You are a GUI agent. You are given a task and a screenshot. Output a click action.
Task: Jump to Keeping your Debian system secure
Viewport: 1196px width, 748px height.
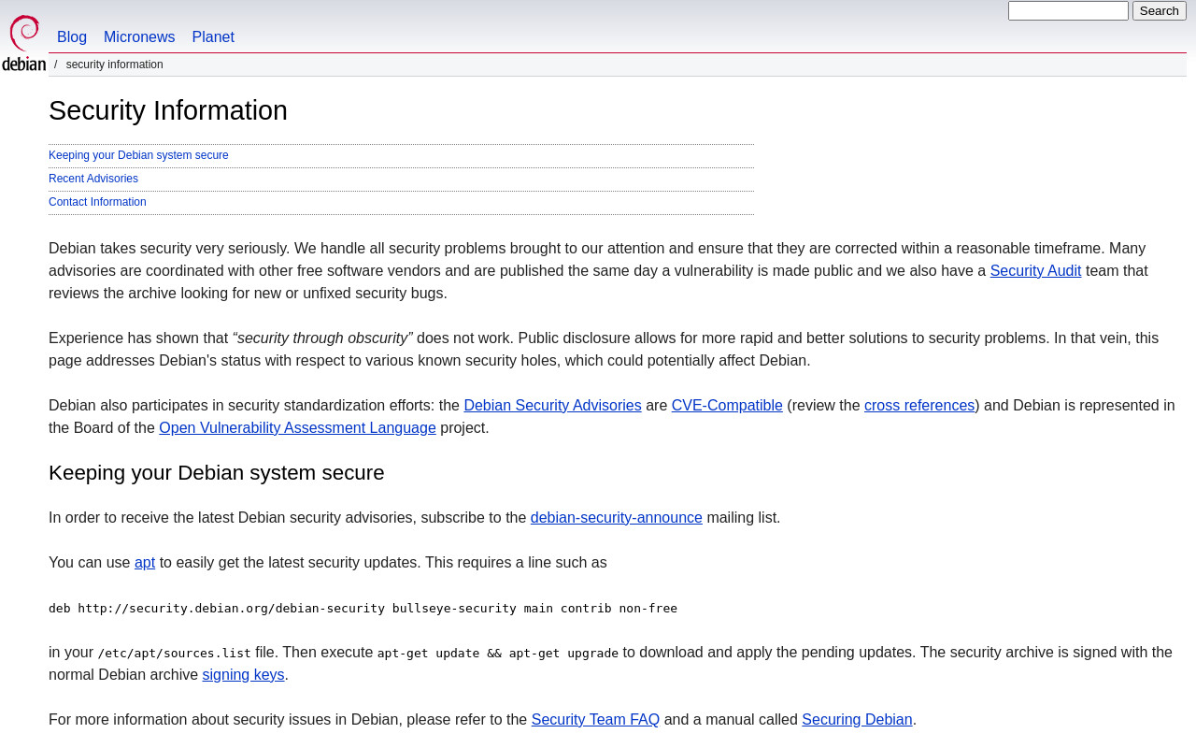coord(138,155)
